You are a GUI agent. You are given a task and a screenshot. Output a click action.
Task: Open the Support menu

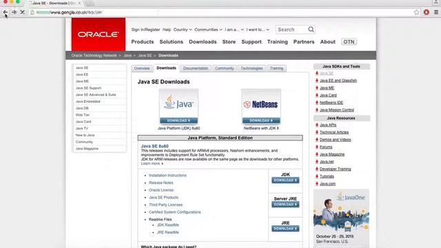coord(252,41)
